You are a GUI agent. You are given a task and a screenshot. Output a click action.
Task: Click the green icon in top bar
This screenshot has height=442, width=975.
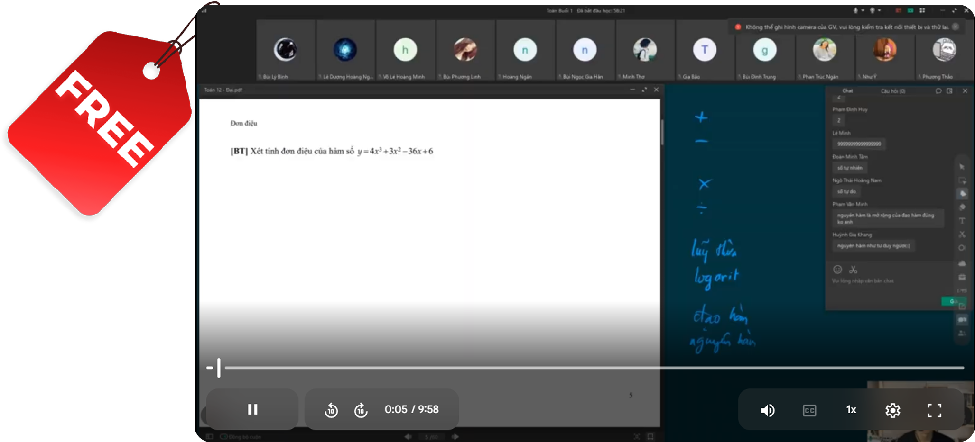[x=910, y=10]
